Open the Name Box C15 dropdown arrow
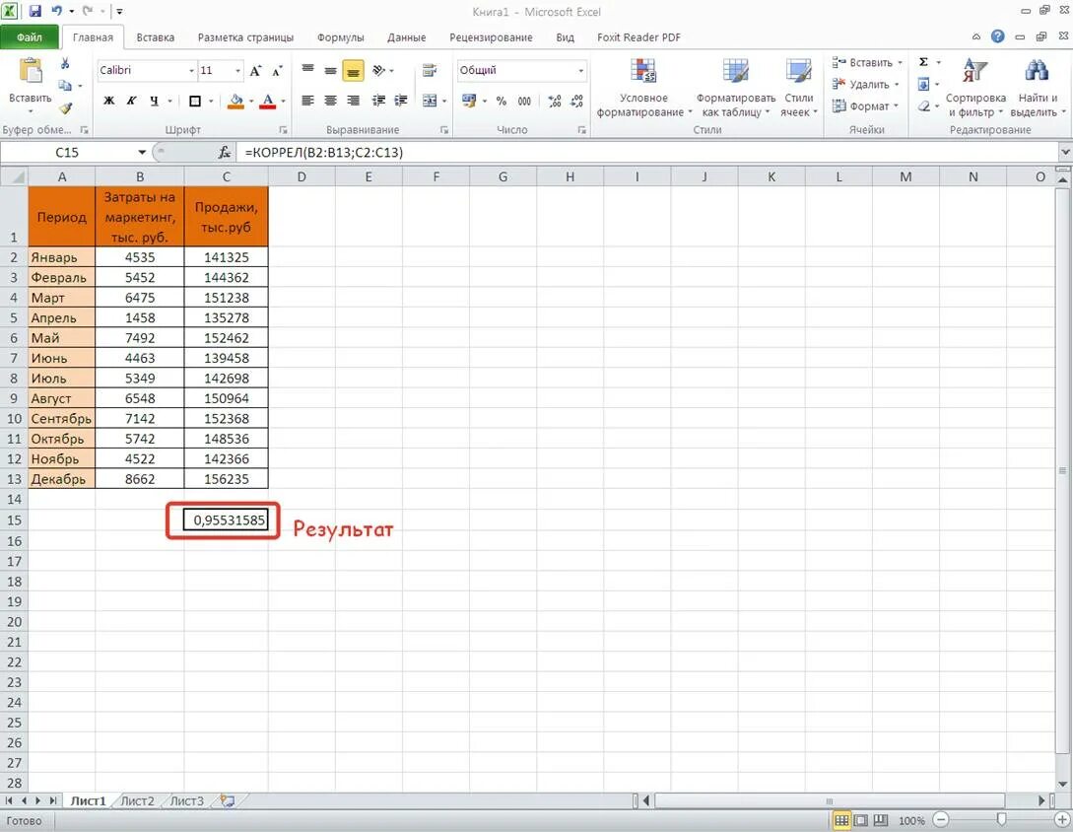1073x832 pixels. [142, 152]
